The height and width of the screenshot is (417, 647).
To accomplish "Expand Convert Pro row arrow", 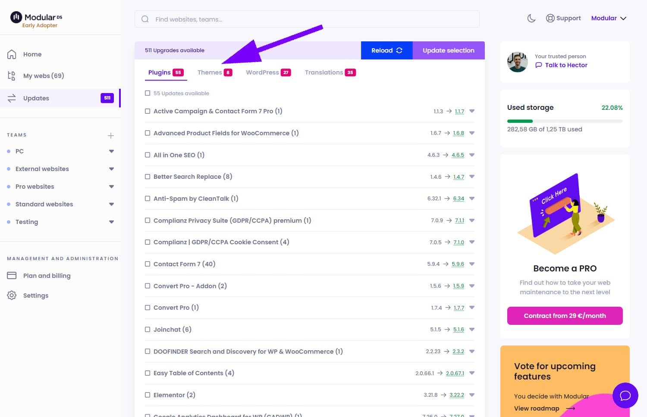I will [x=472, y=308].
